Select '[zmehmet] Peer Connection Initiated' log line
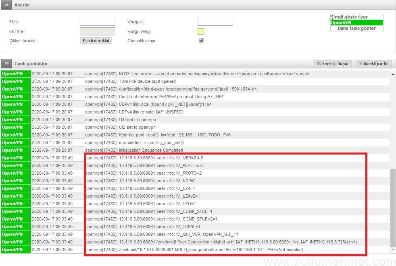This screenshot has height=266, width=396. tap(195, 242)
